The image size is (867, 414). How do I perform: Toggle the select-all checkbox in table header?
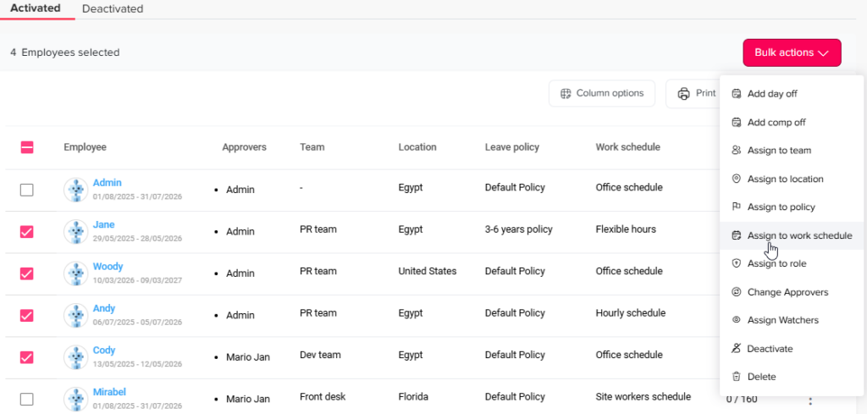click(x=27, y=147)
